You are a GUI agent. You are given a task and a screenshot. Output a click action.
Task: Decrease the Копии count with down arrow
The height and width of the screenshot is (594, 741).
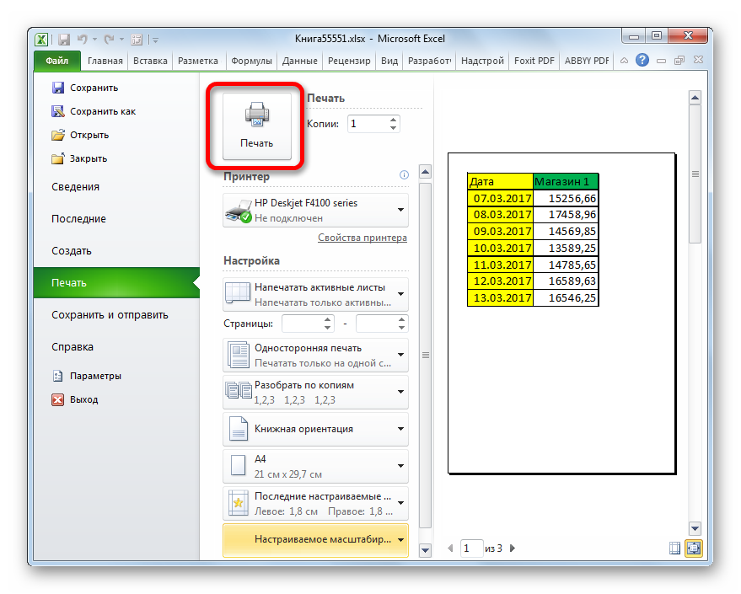[393, 128]
